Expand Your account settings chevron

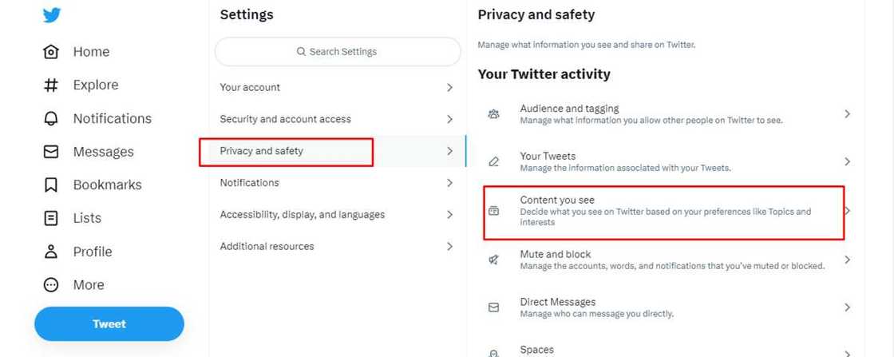pyautogui.click(x=449, y=88)
